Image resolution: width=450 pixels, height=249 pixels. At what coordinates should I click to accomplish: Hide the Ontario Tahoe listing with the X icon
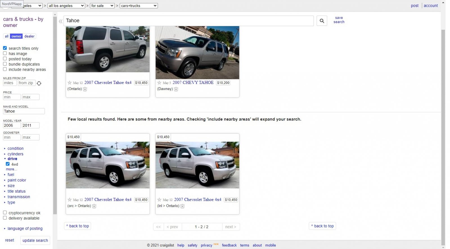pyautogui.click(x=85, y=89)
